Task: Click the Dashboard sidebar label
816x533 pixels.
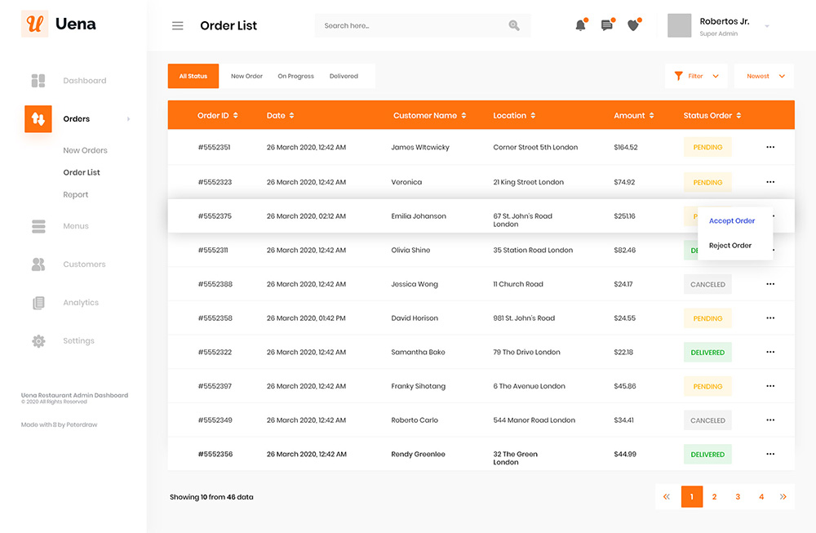Action: [84, 81]
